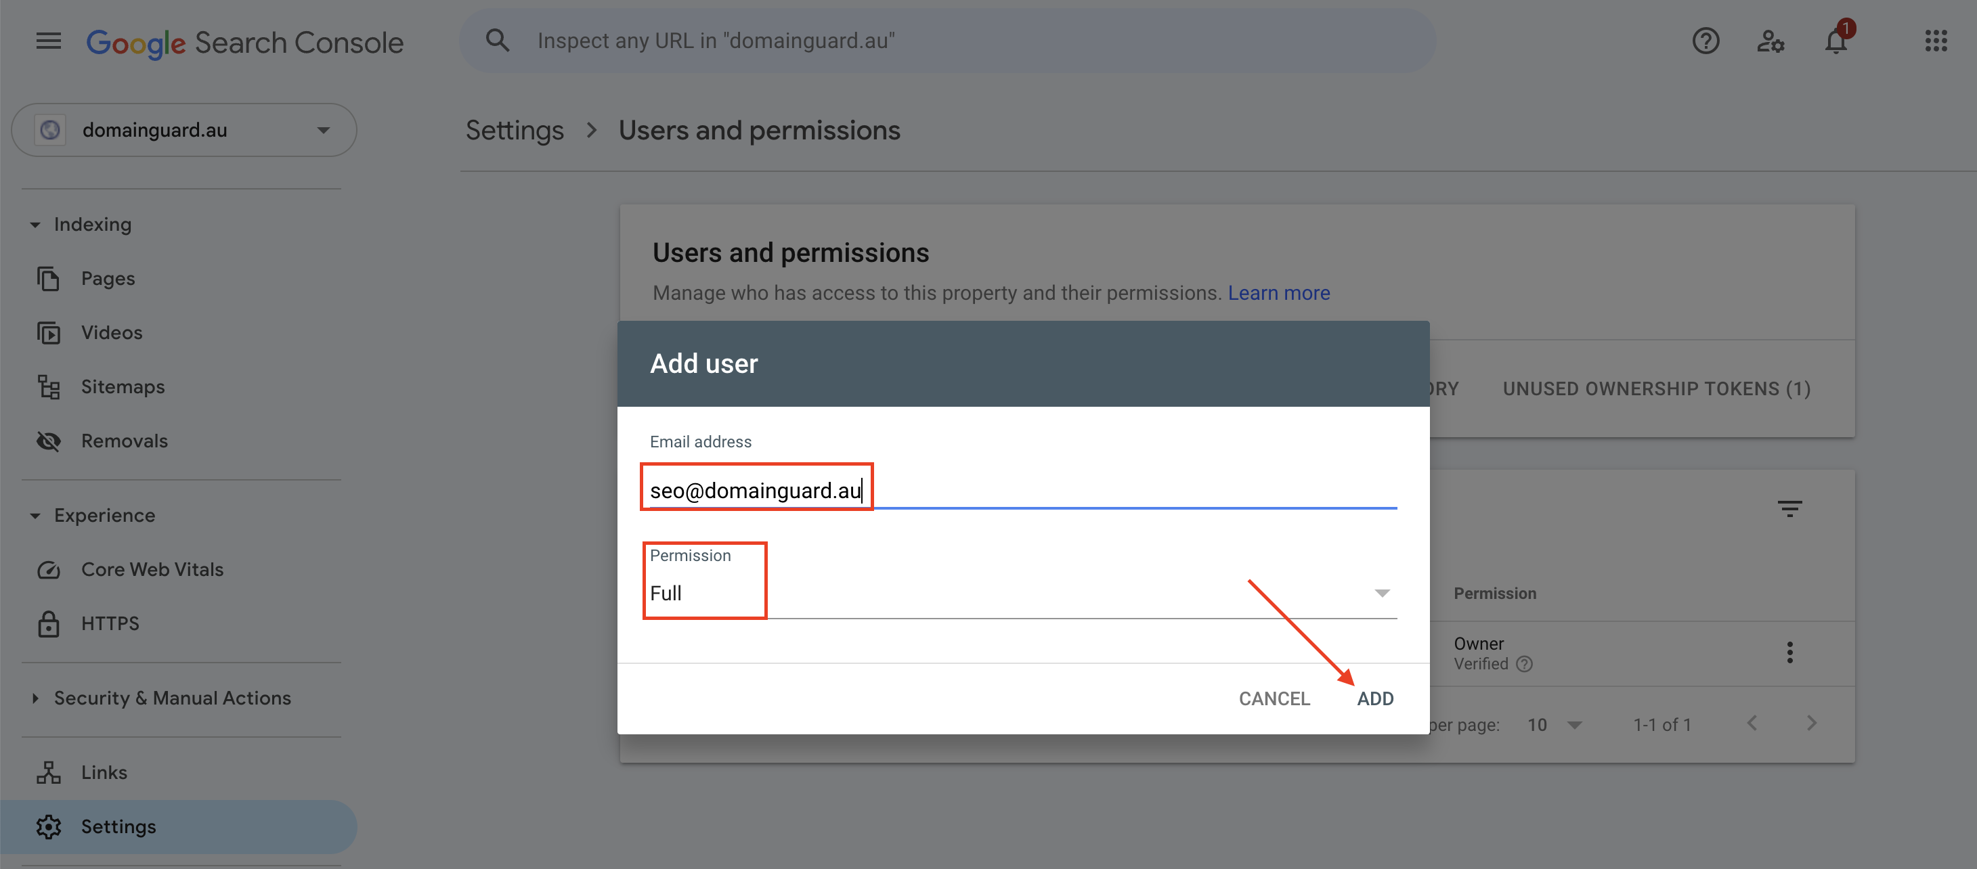Click the HTTPS padlock icon

tap(48, 623)
